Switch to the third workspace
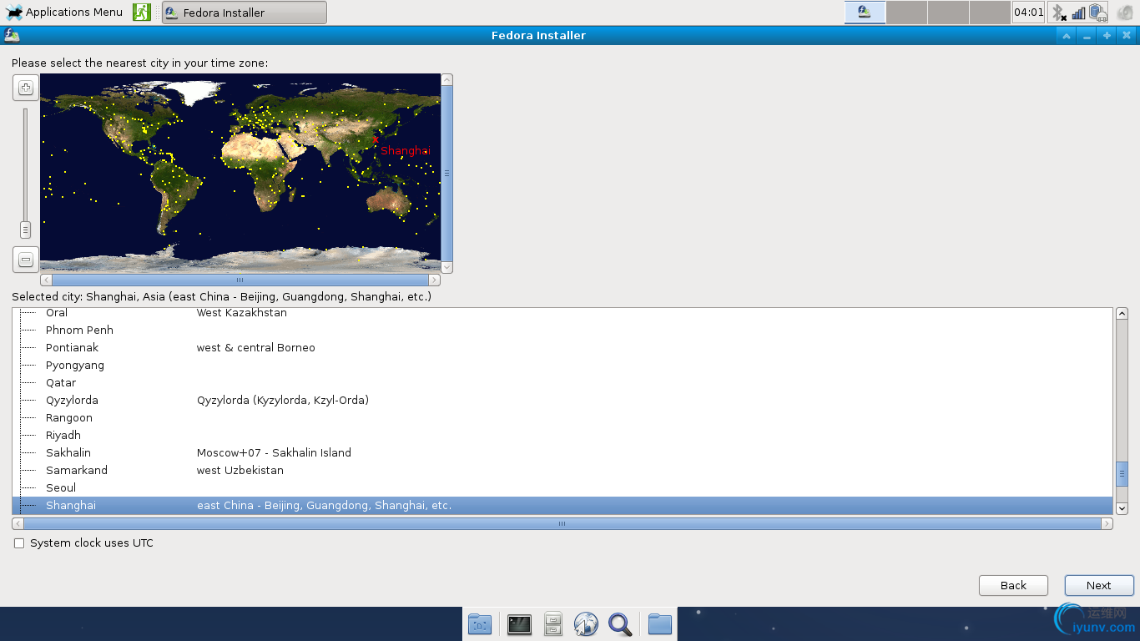 point(948,13)
